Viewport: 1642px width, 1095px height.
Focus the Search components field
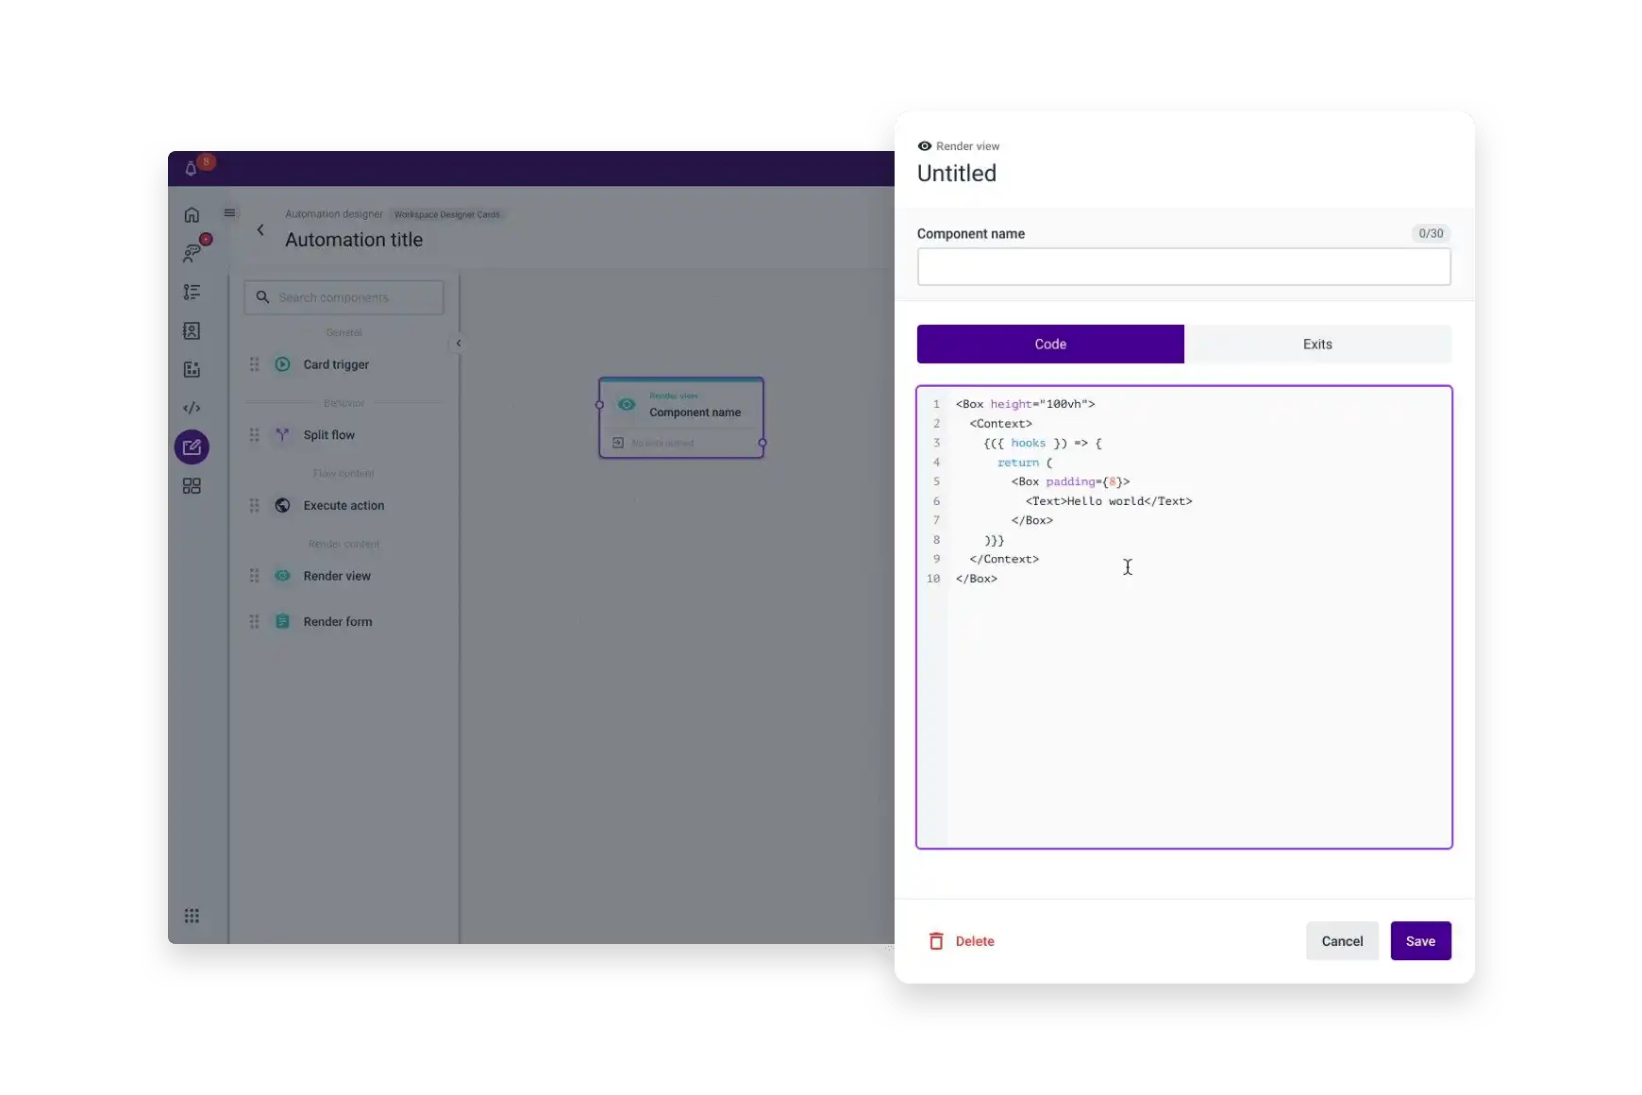click(344, 297)
